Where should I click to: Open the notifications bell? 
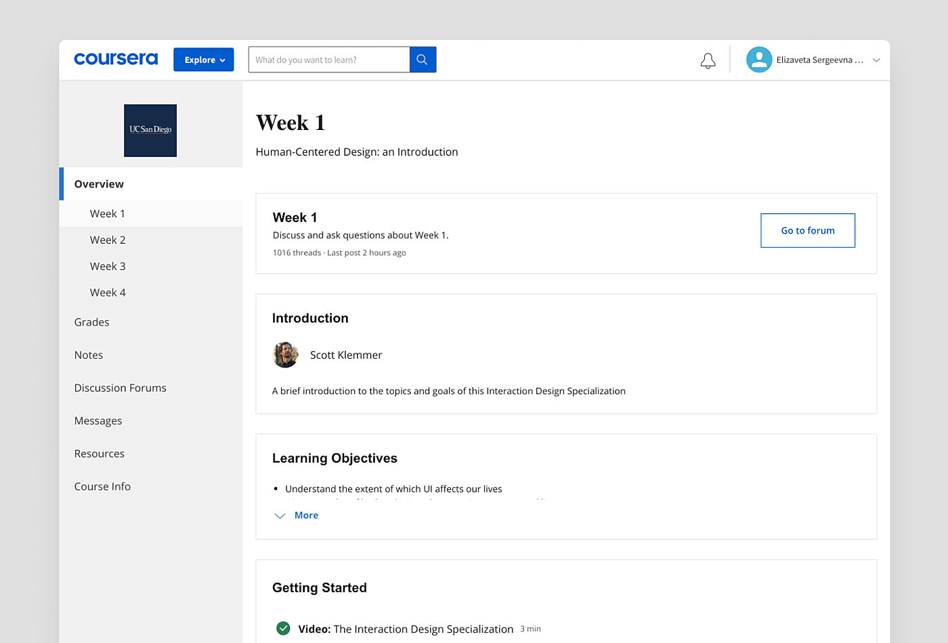708,60
